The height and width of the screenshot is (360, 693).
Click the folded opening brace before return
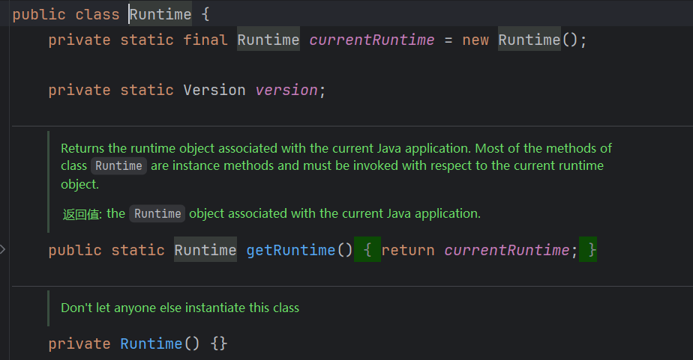point(367,250)
